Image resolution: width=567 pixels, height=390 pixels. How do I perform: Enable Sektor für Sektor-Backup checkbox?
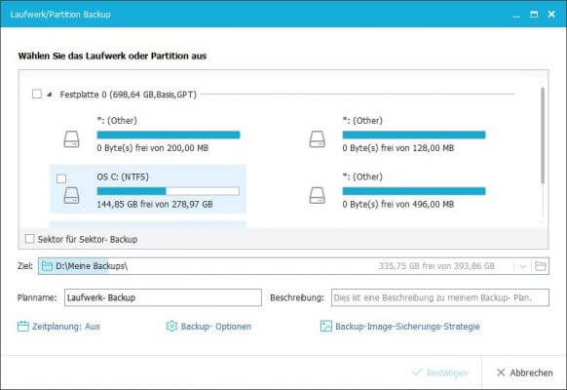point(29,239)
